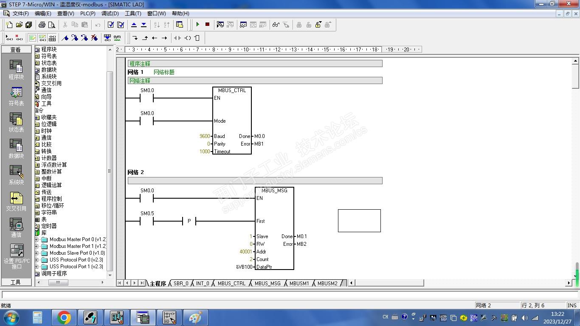Screen dimensions: 580x326
Task: Expand Modbus Master Port 0 (v1.2) library
Action: point(37,239)
